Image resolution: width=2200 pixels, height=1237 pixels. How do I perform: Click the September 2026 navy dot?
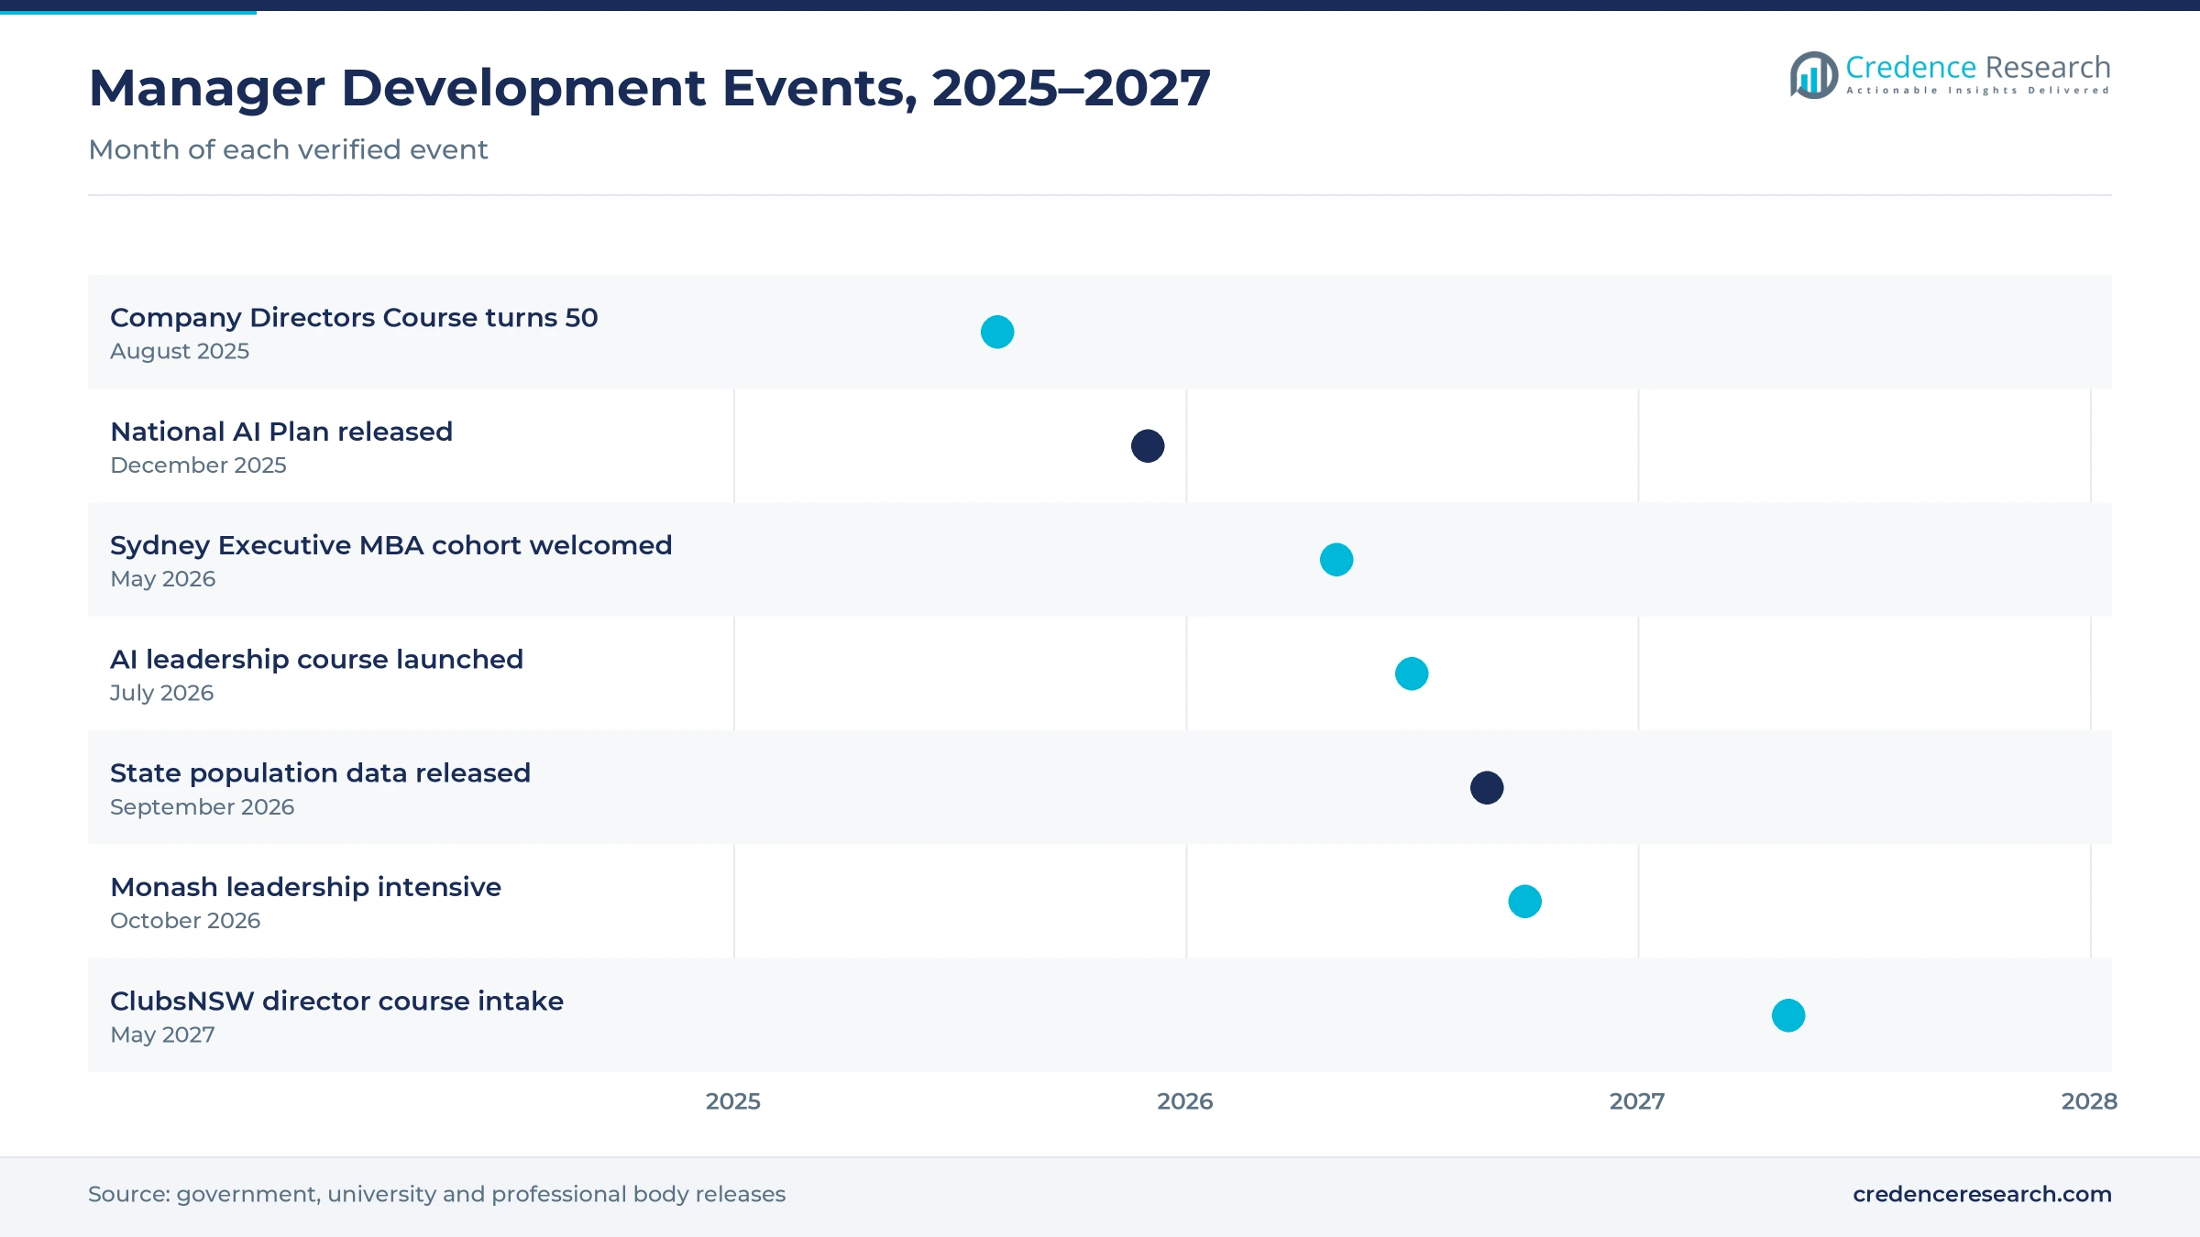point(1487,788)
